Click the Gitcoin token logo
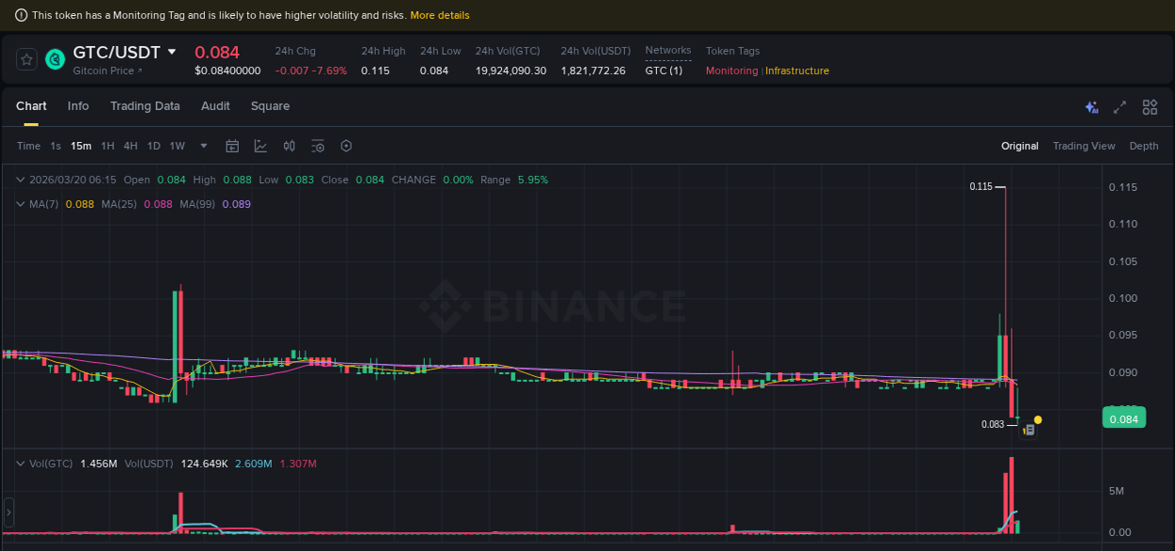Viewport: 1175px width, 551px height. (x=55, y=59)
